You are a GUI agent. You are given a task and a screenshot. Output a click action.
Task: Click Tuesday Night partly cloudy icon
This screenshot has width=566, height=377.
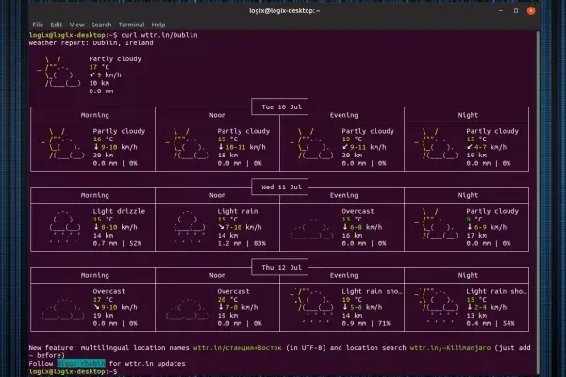(x=436, y=143)
